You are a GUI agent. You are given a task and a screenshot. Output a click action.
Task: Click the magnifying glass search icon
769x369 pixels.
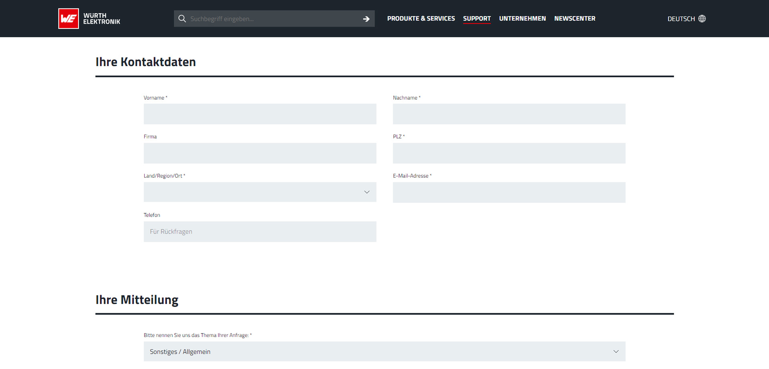182,19
